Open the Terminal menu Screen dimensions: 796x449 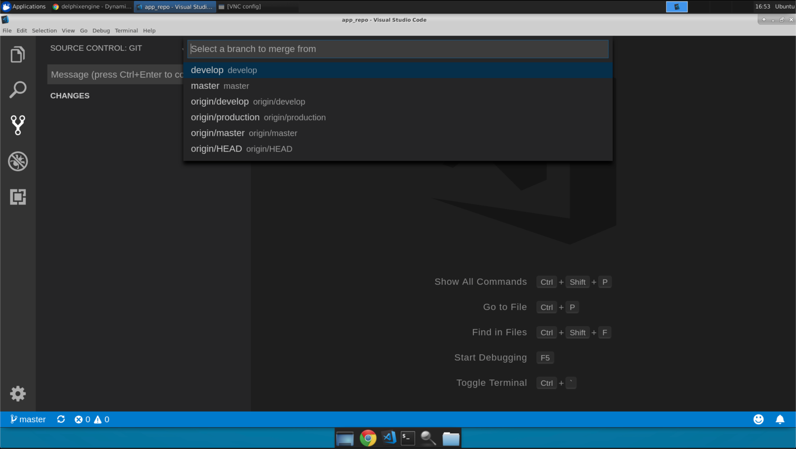(126, 30)
